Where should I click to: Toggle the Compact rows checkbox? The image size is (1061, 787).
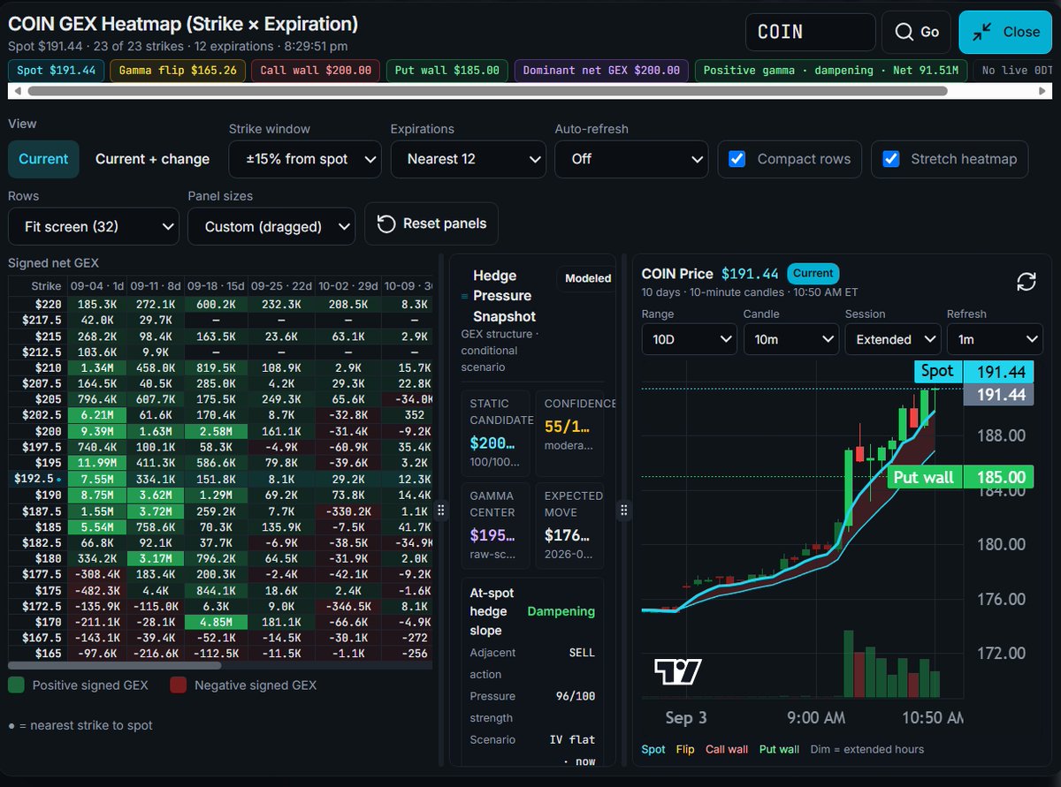[x=737, y=159]
